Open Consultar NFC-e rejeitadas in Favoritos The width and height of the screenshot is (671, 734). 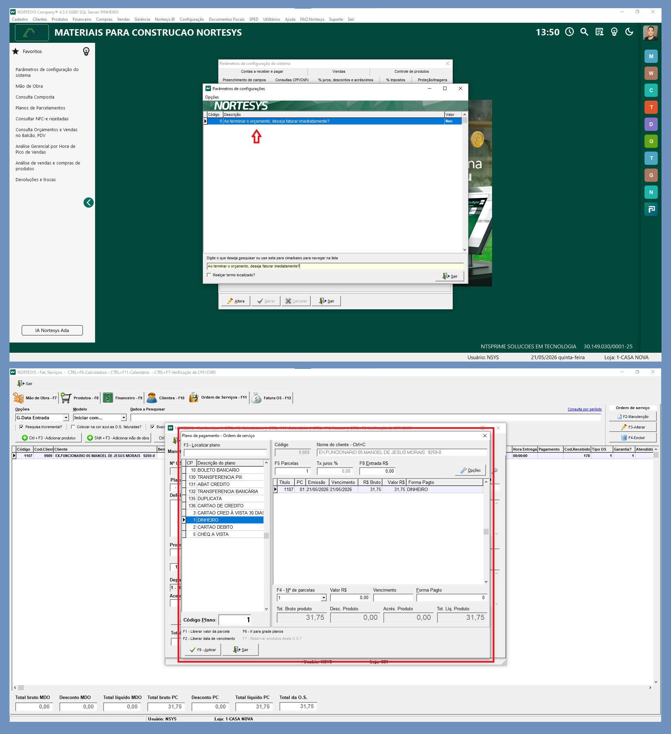(x=42, y=119)
